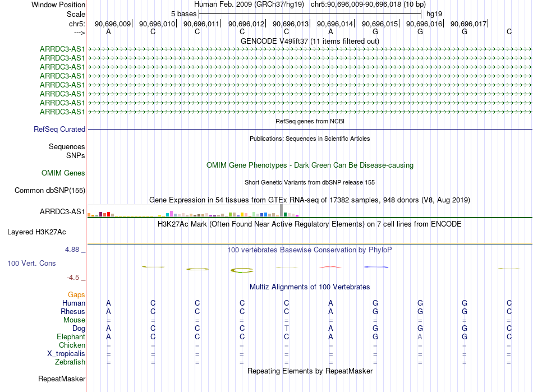
Task: Click the Layered H3K27Ac track label
Action: pos(36,232)
